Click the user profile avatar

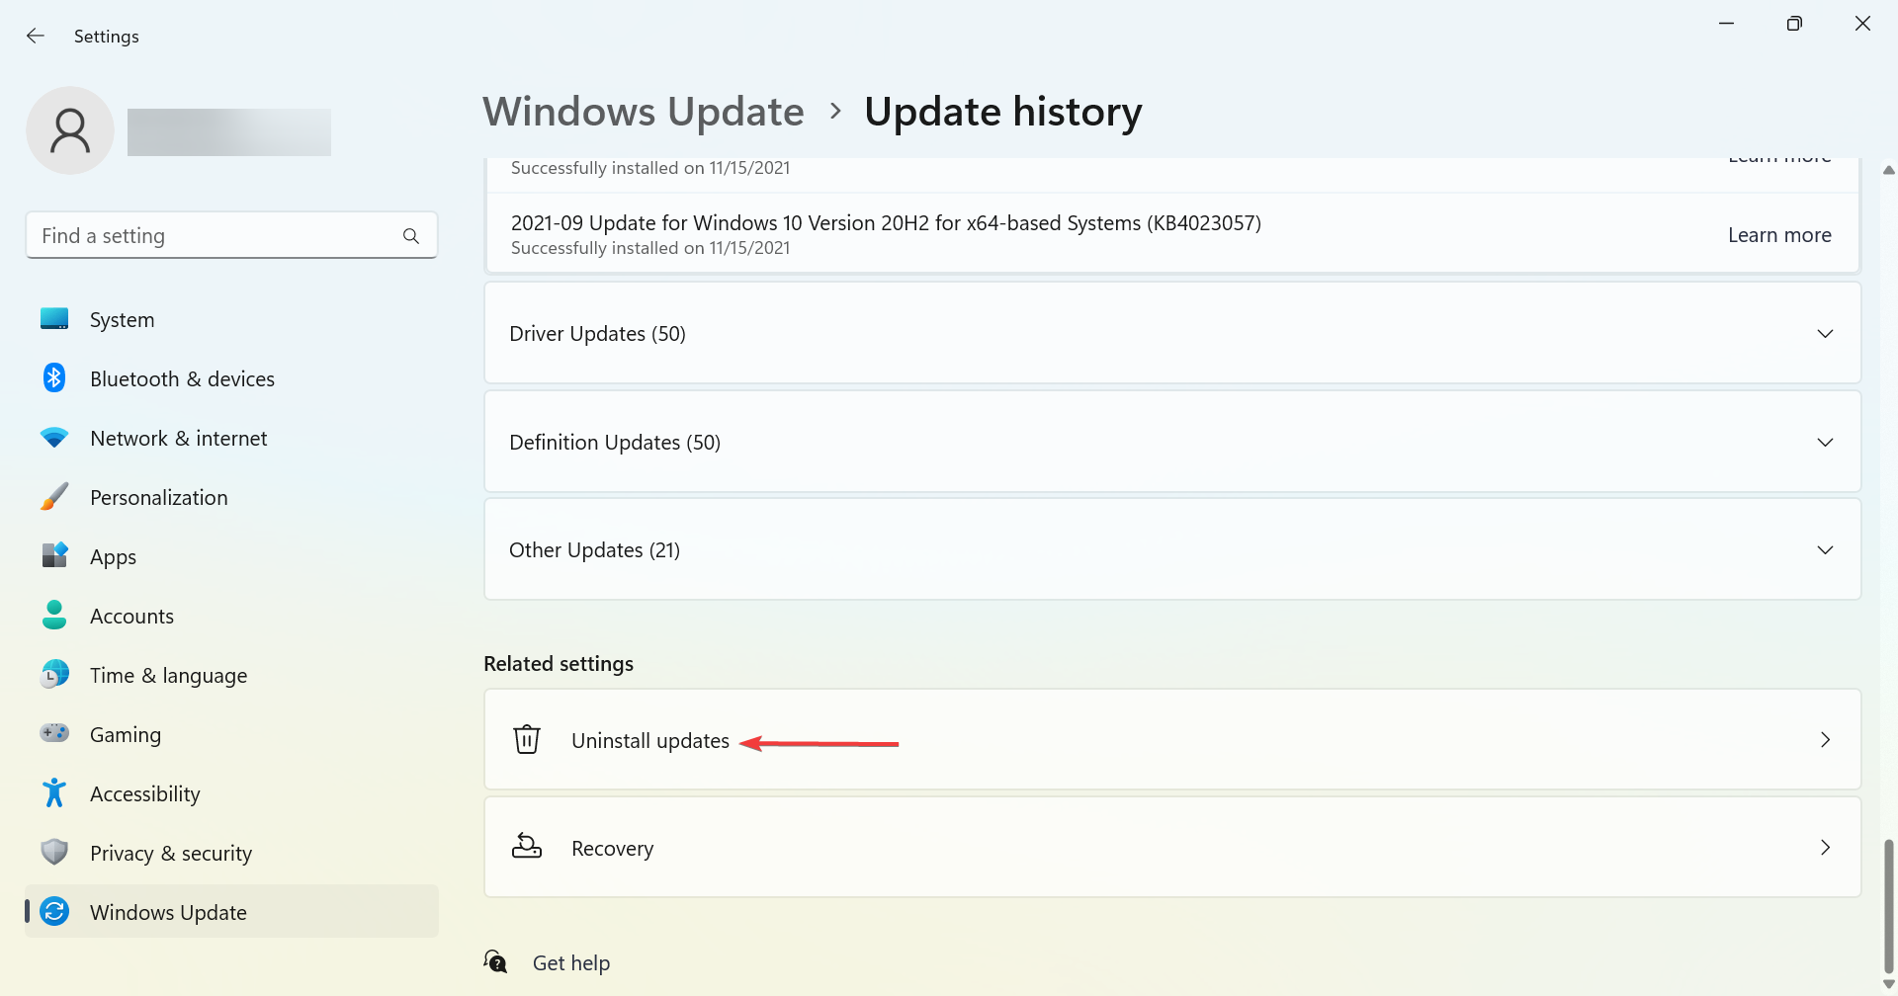[70, 130]
